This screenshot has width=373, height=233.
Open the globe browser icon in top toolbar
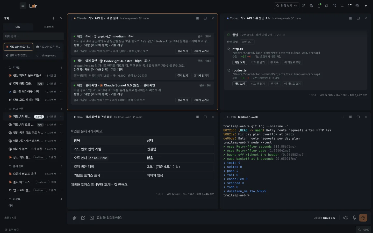pos(311,6)
